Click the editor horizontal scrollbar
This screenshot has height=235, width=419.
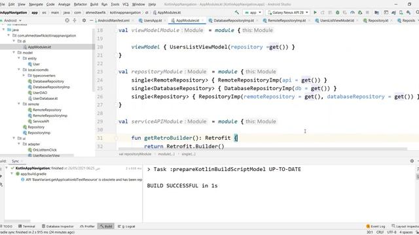tap(263, 149)
